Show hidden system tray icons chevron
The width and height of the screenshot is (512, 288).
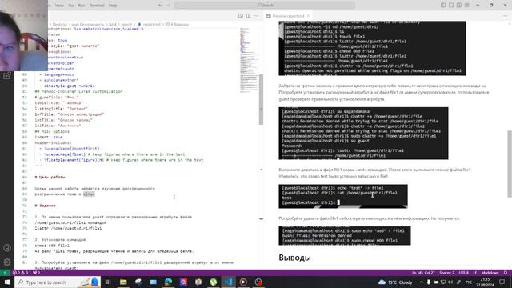(422, 282)
